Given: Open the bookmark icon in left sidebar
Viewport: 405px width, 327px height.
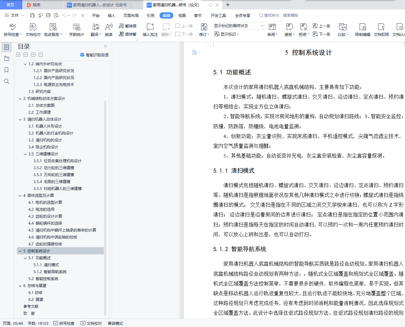Looking at the screenshot, I should click(x=6, y=70).
